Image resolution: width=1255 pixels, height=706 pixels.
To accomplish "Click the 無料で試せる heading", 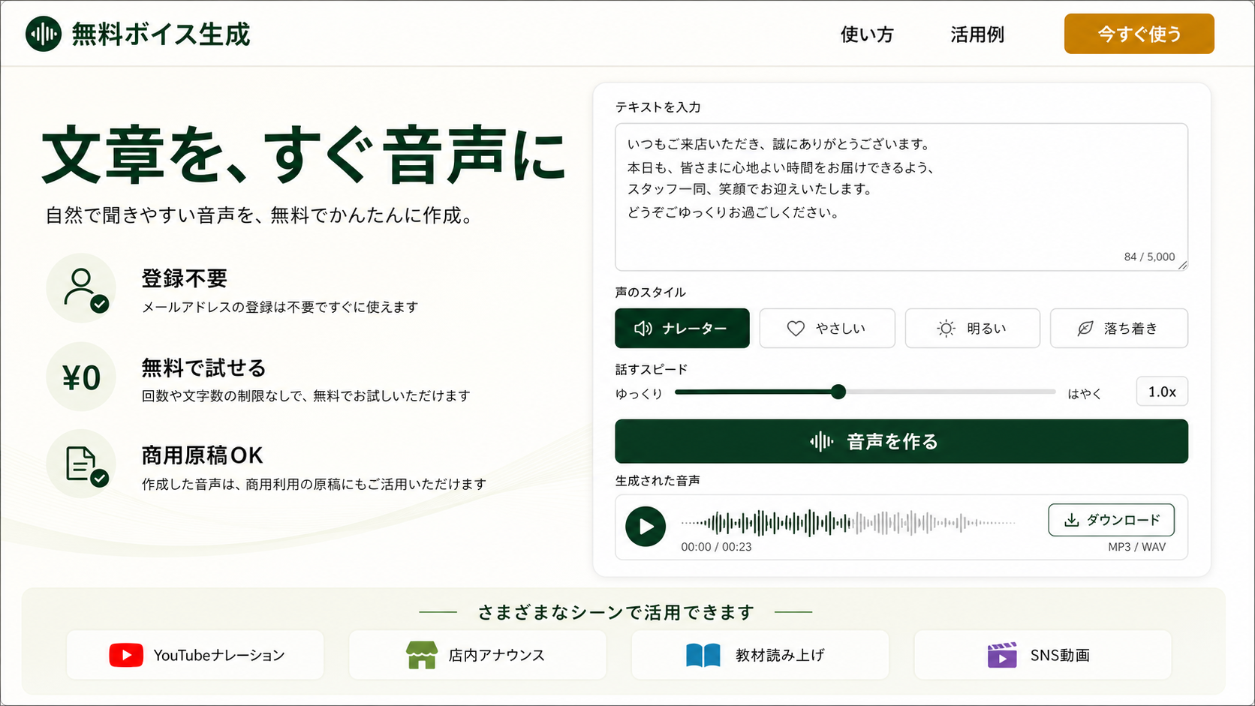I will pyautogui.click(x=204, y=368).
